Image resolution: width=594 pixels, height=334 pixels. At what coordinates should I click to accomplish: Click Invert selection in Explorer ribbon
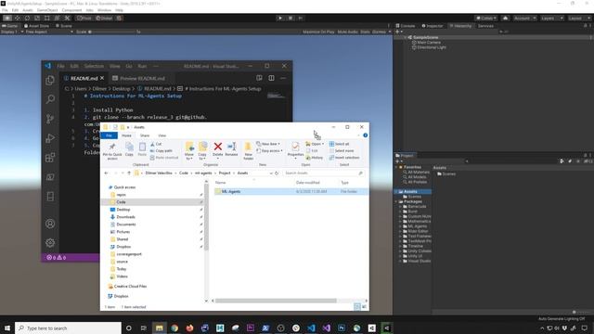click(x=344, y=158)
